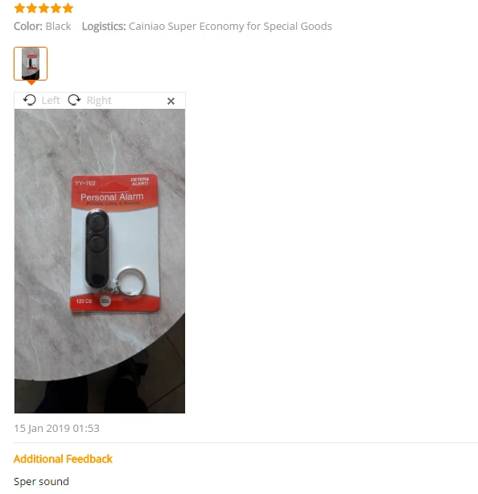This screenshot has height=494, width=478.
Task: Click the fourth orange rating star
Action: pyautogui.click(x=56, y=8)
